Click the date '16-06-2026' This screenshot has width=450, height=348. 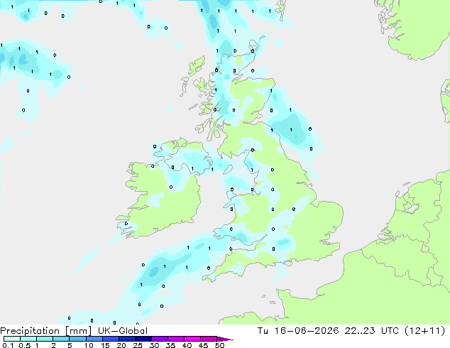307,331
